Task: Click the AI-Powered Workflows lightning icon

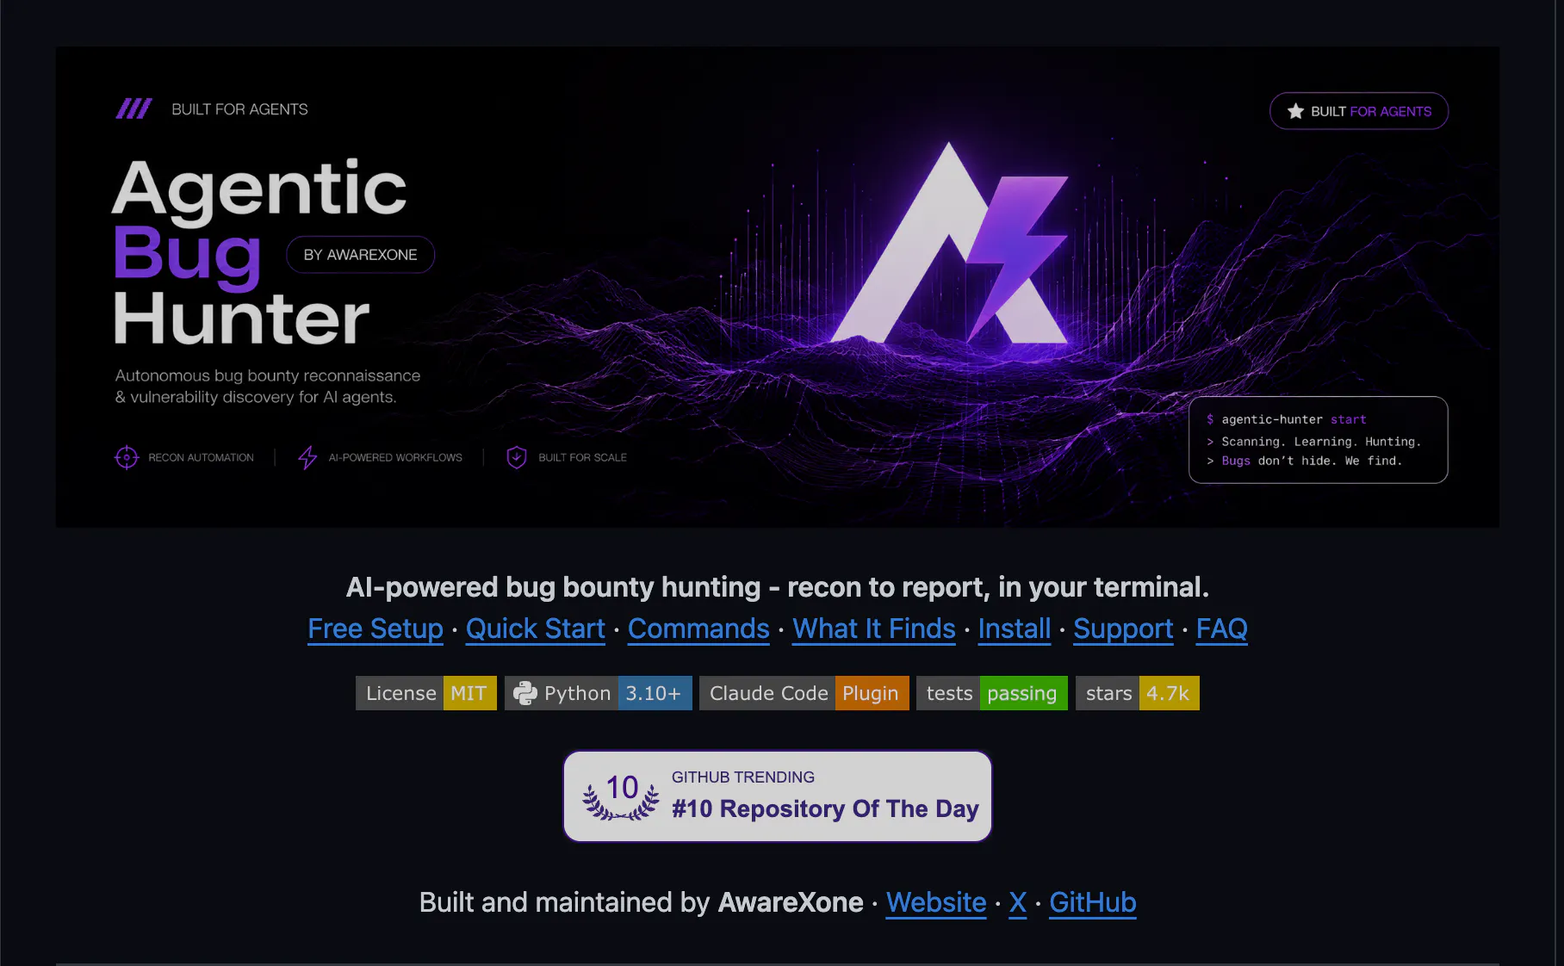Action: [307, 457]
